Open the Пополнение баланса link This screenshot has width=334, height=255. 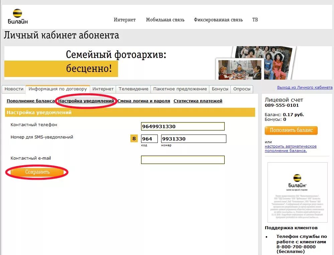pyautogui.click(x=31, y=101)
